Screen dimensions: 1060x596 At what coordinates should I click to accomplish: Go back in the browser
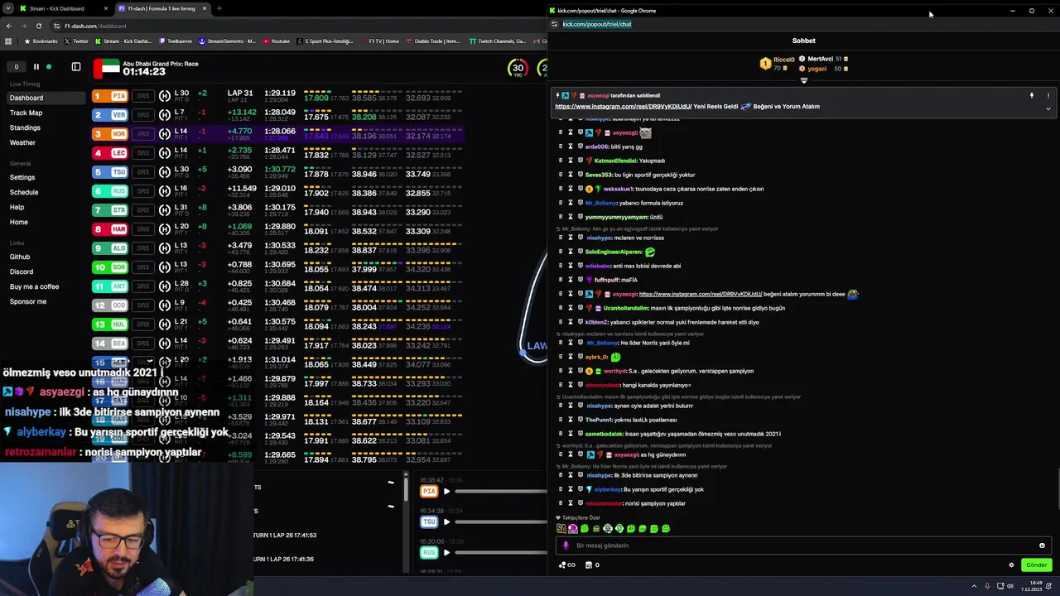pos(9,26)
